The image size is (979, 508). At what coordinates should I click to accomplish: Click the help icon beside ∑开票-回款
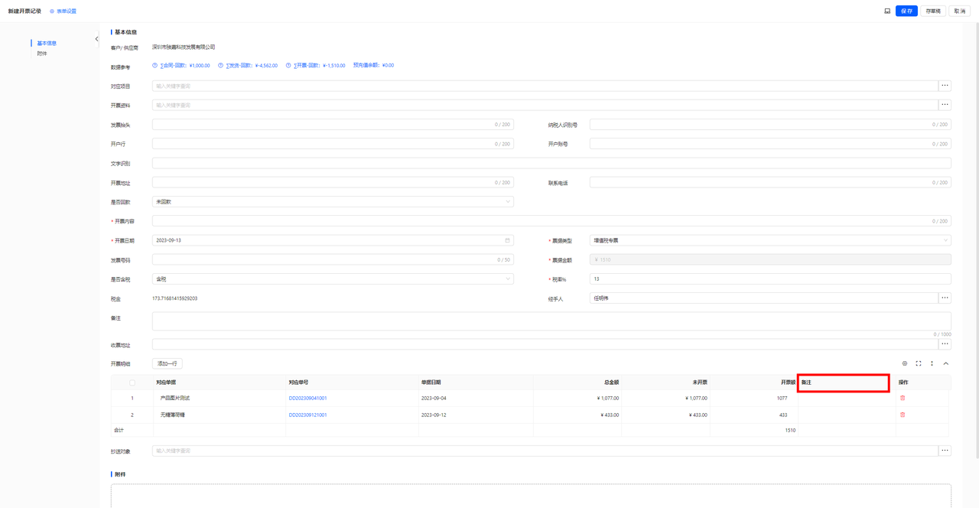(x=288, y=65)
